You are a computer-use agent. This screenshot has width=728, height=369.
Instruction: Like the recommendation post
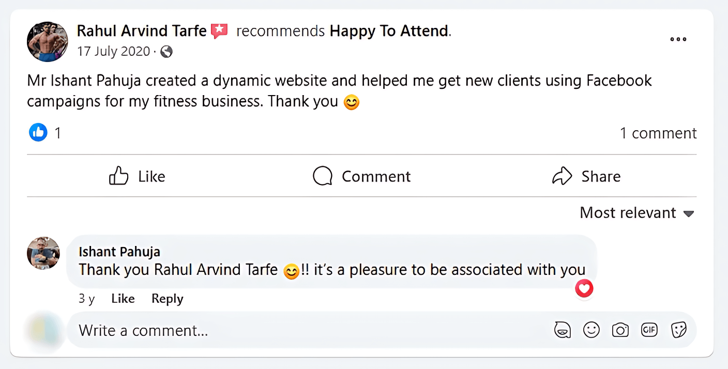137,176
